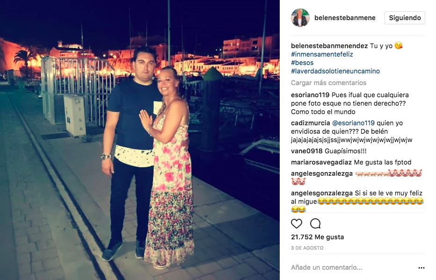
Task: Visit commenter esoriano119's profile
Action: [310, 95]
